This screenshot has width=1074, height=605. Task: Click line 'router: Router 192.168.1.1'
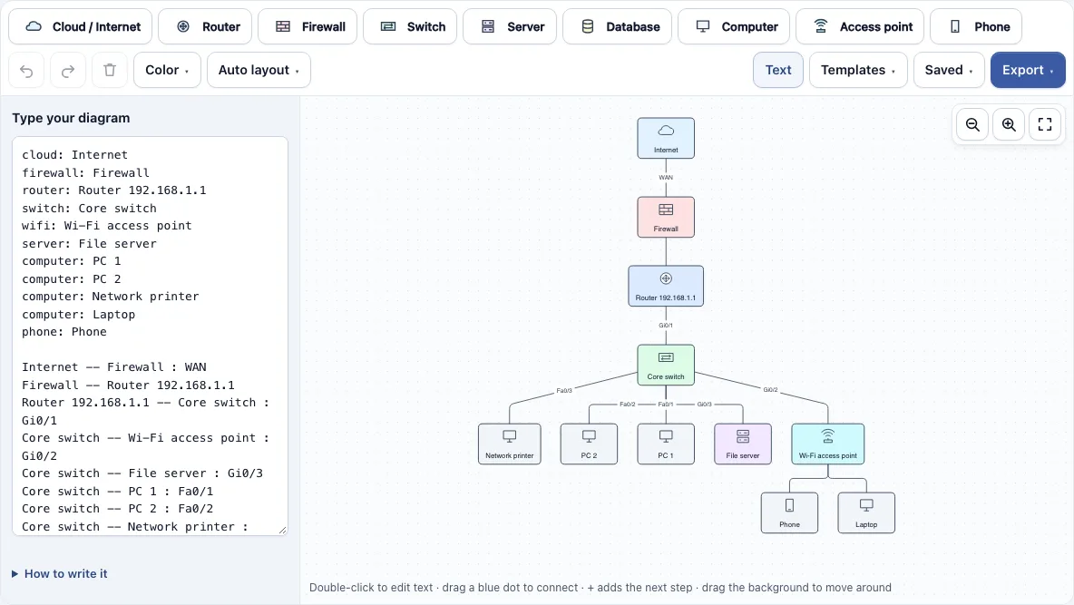(x=114, y=190)
